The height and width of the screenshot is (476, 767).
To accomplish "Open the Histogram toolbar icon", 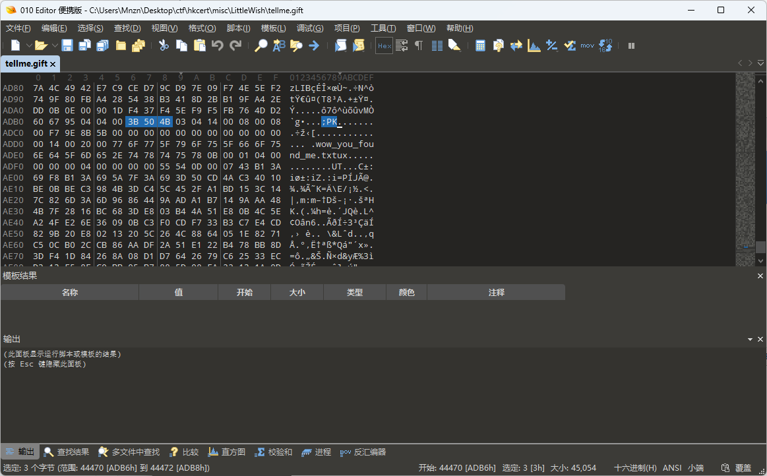I will tap(534, 45).
